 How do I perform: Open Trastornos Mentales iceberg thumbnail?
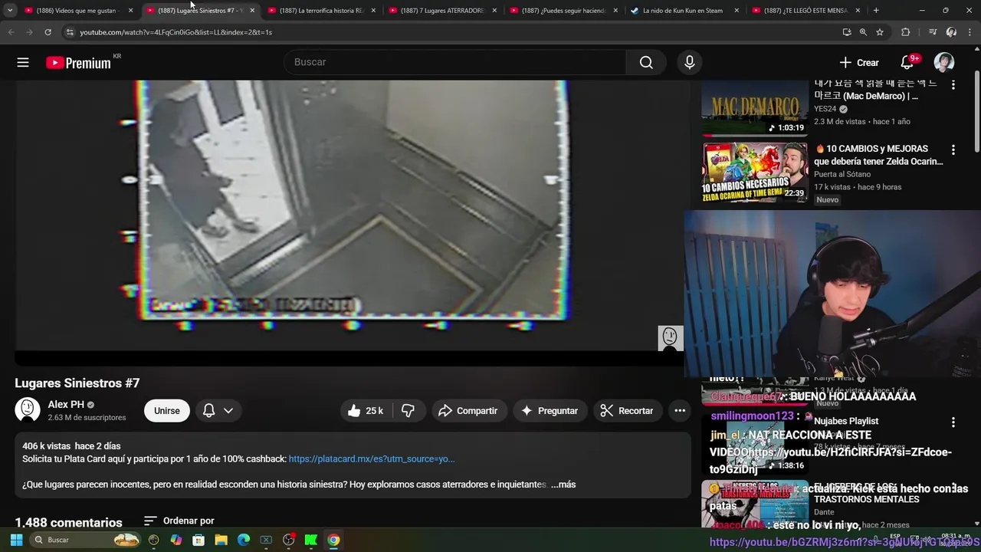point(754,503)
